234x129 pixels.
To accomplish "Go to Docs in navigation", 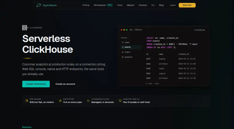I will point(120,5).
